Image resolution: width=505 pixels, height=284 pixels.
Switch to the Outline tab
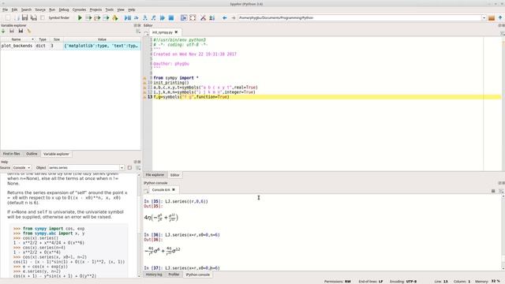click(32, 154)
